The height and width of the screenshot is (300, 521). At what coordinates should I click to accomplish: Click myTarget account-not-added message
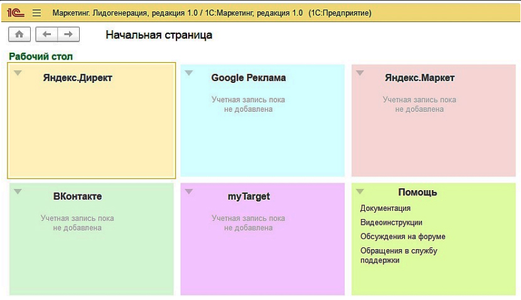click(248, 223)
